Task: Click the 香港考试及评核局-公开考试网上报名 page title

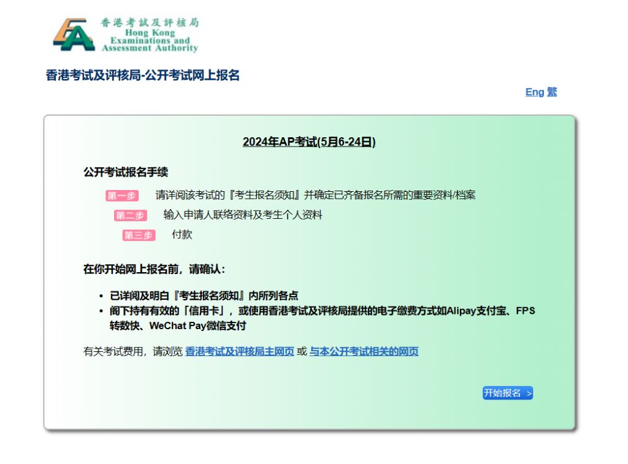Action: coord(143,76)
